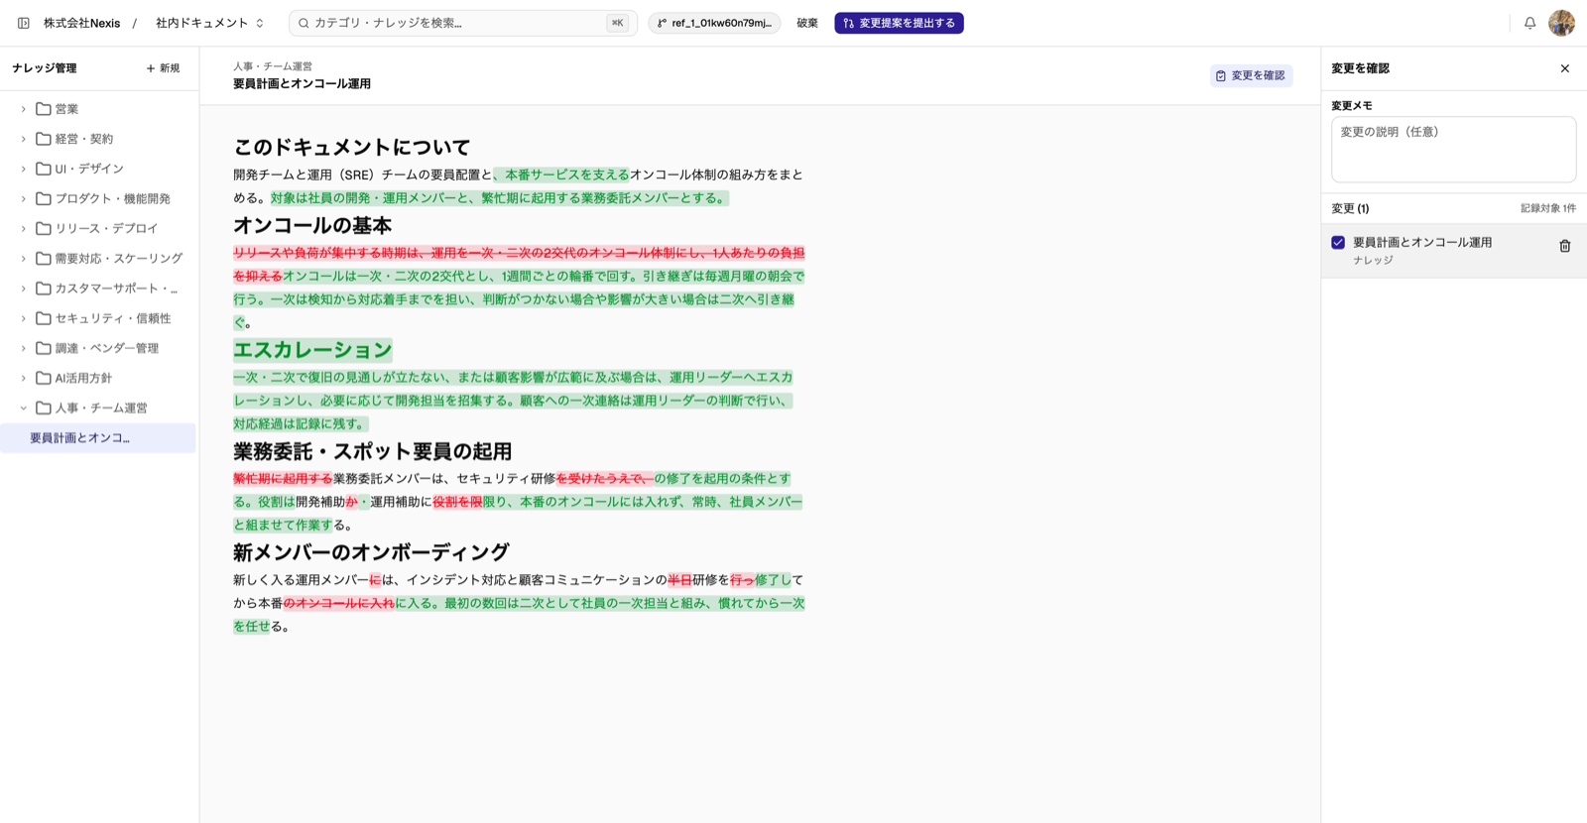Viewport: 1587px width, 823px height.
Task: Click the エスカレーション heading
Action: [312, 349]
